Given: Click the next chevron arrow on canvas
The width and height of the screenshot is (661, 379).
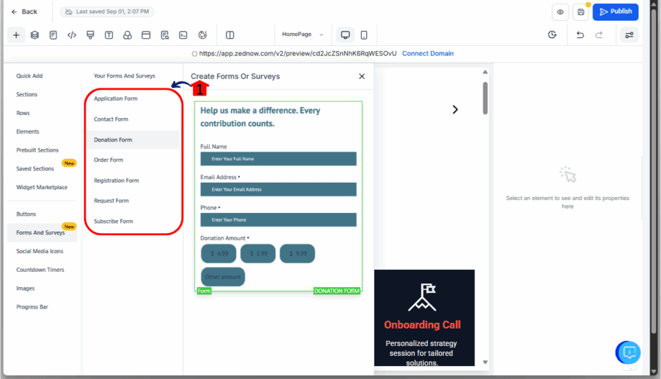Looking at the screenshot, I should pos(455,110).
